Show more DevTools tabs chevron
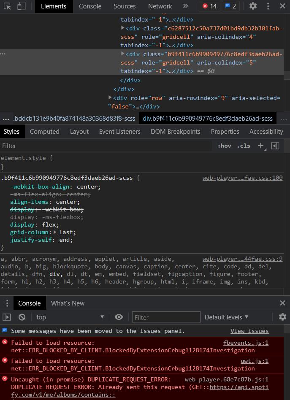Viewport: 290px width, 400px height. tap(186, 6)
